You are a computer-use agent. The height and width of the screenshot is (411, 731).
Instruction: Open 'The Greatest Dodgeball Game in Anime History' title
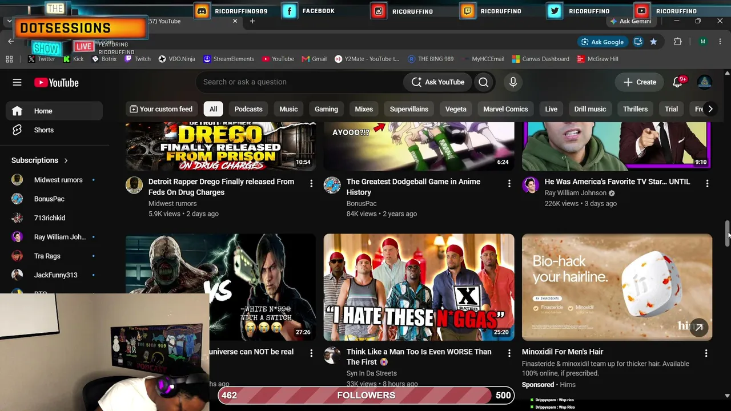[x=413, y=187]
